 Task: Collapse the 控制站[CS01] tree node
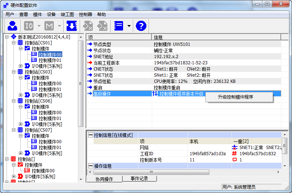(14, 43)
